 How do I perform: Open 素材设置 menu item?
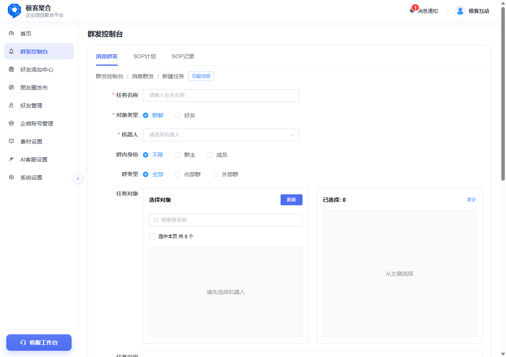(x=39, y=142)
